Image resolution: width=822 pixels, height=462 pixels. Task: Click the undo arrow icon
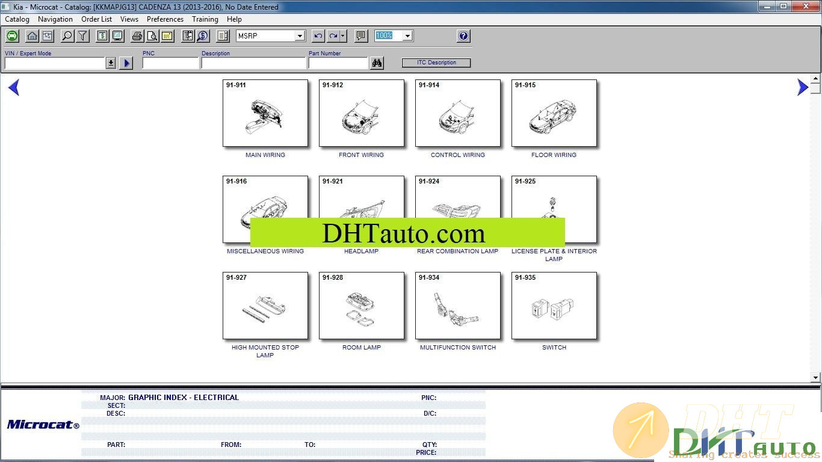pos(318,36)
